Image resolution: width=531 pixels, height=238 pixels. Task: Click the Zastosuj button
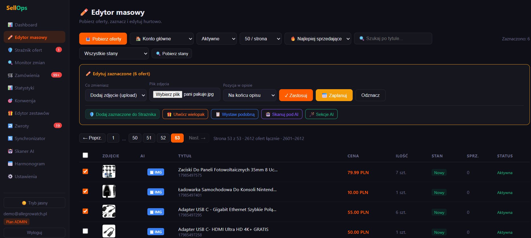(296, 95)
